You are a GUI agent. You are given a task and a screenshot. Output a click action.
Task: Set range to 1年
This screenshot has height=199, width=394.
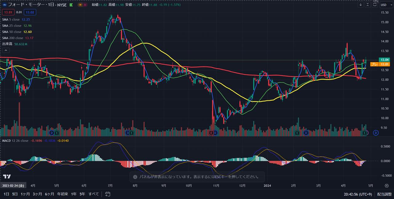pos(74,194)
